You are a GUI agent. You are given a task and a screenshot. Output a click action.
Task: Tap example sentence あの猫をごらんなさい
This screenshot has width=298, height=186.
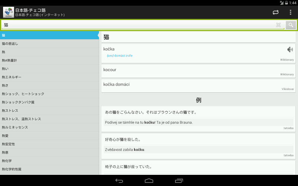click(151, 112)
